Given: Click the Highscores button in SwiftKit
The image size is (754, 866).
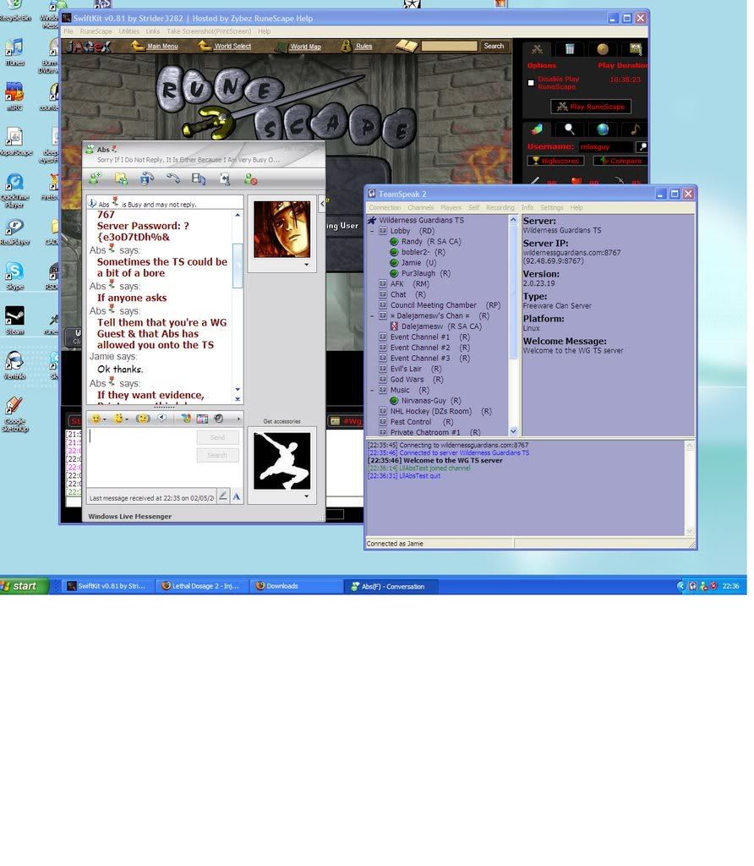Looking at the screenshot, I should [x=555, y=161].
